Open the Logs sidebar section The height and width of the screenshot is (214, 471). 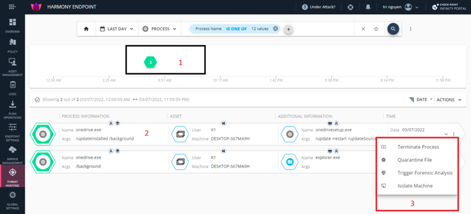pos(12,88)
